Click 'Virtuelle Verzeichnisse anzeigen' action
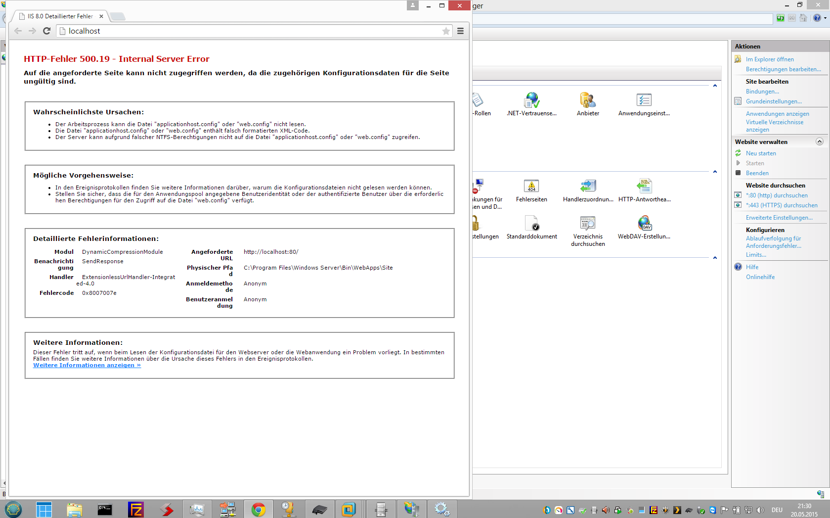 775,126
